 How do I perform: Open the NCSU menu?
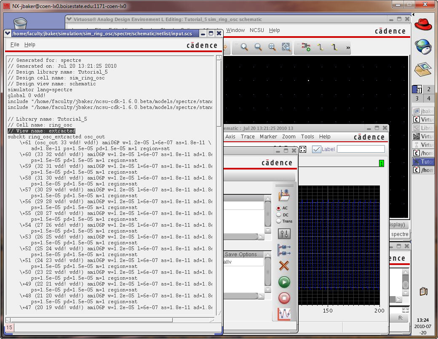click(256, 30)
